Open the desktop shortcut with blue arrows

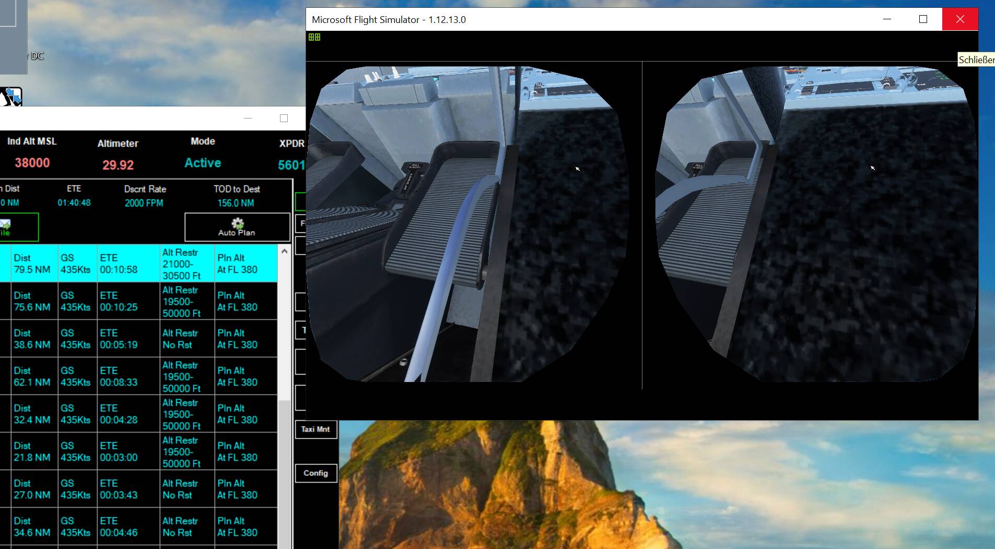(x=11, y=97)
